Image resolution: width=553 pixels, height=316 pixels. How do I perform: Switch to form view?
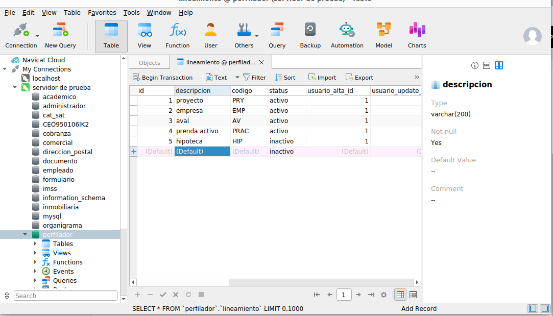pos(413,295)
